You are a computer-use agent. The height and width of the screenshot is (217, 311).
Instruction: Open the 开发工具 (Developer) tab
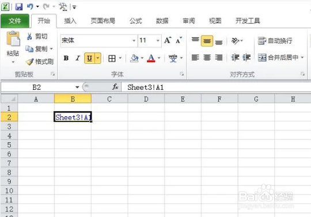(248, 21)
